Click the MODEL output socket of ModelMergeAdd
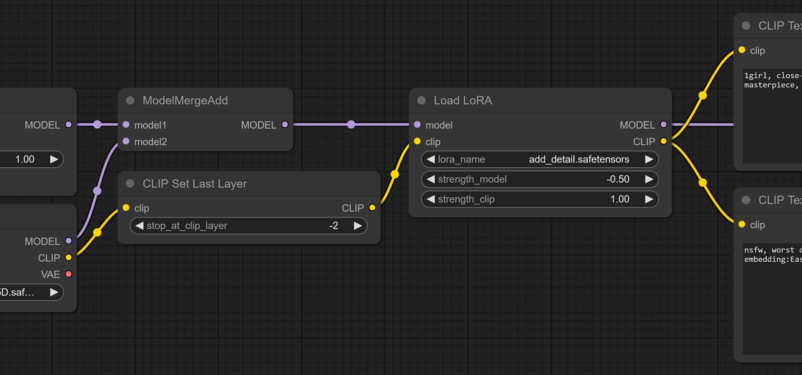 tap(285, 125)
